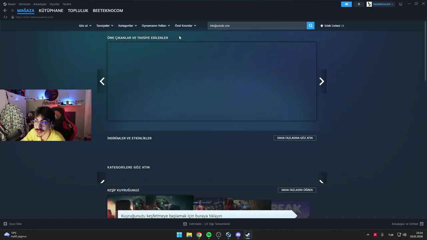Click the AMD tray icon
This screenshot has width=427, height=240.
pyautogui.click(x=375, y=235)
